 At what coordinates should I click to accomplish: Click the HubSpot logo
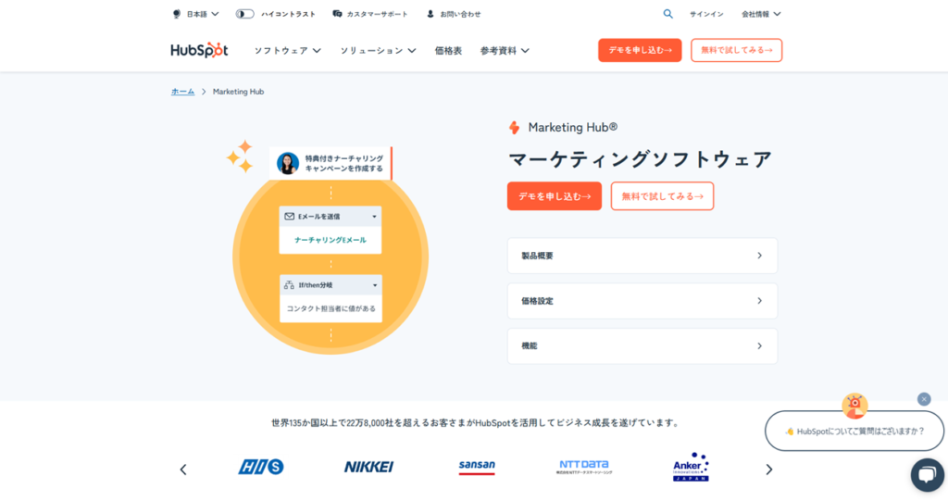[x=199, y=50]
